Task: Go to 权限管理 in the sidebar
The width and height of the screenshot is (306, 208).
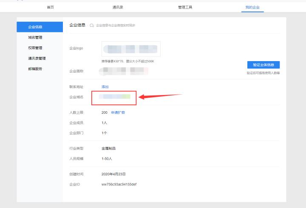Action: [x=35, y=48]
